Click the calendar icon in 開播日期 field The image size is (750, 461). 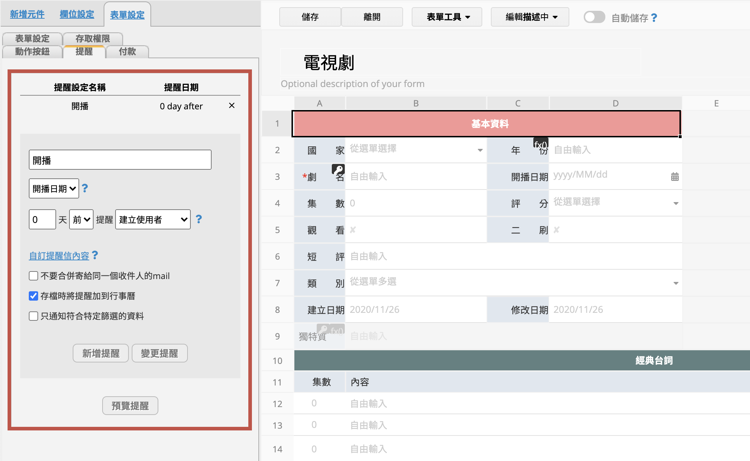[675, 177]
